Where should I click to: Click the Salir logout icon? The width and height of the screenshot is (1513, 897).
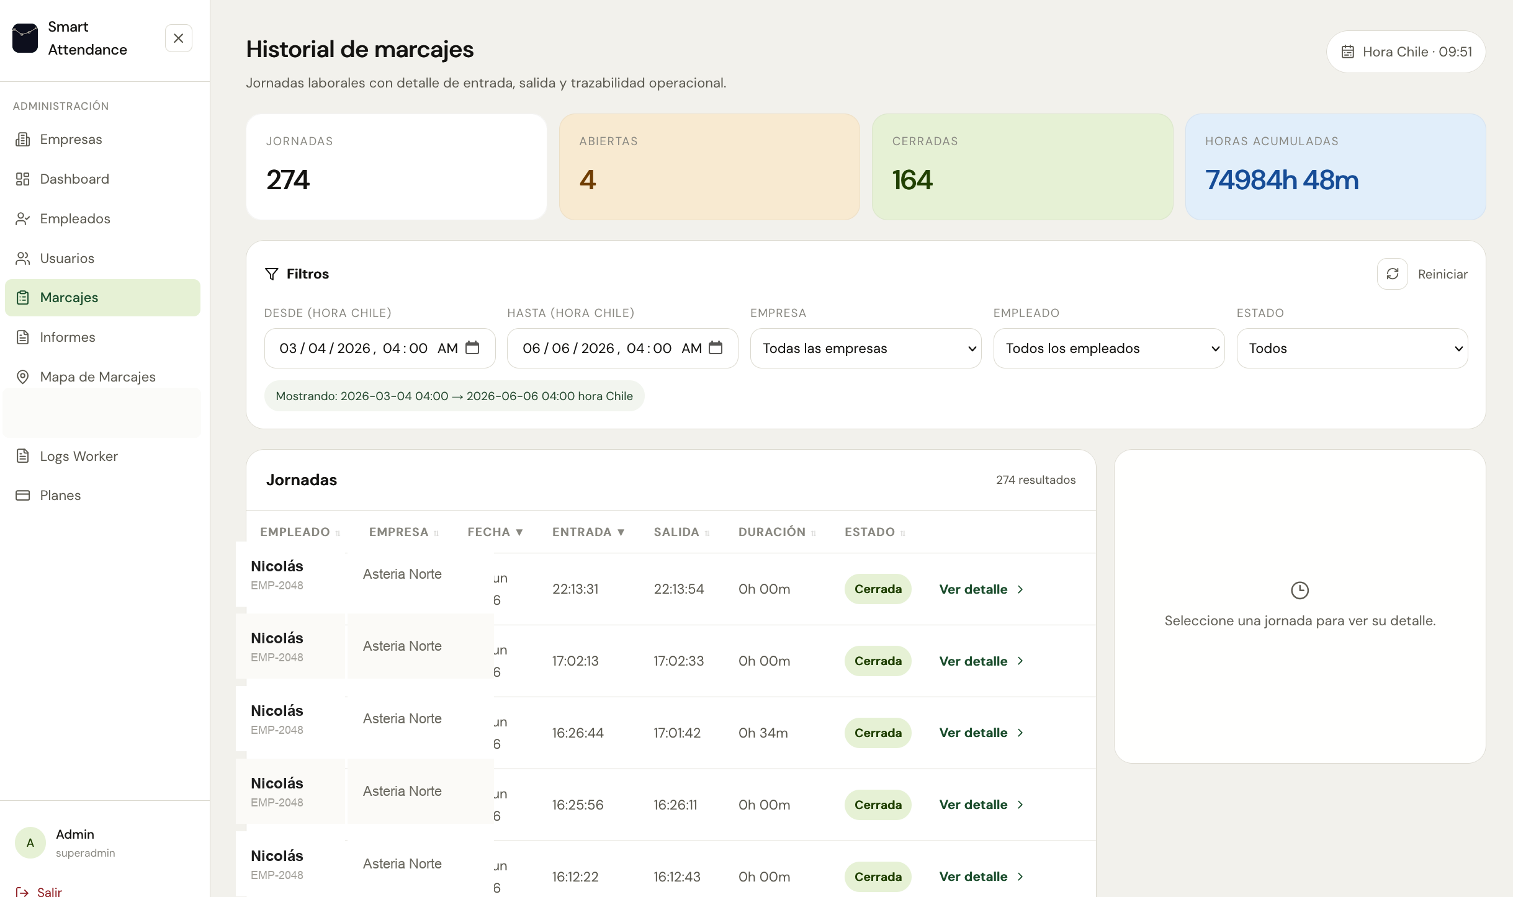pos(22,892)
